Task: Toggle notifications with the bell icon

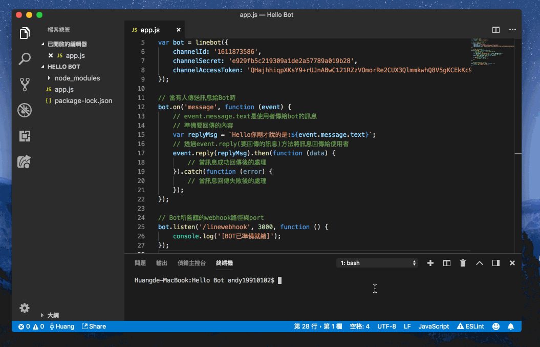Action: point(511,326)
